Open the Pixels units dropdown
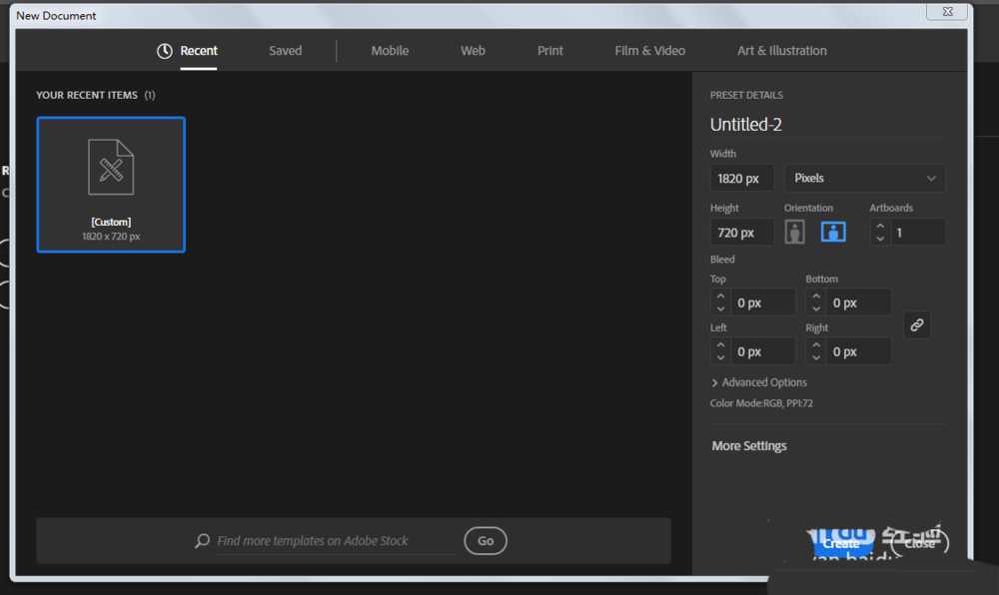This screenshot has height=595, width=999. tap(864, 178)
